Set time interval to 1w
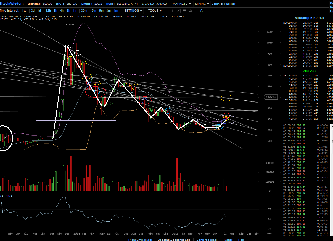 (x=24, y=11)
